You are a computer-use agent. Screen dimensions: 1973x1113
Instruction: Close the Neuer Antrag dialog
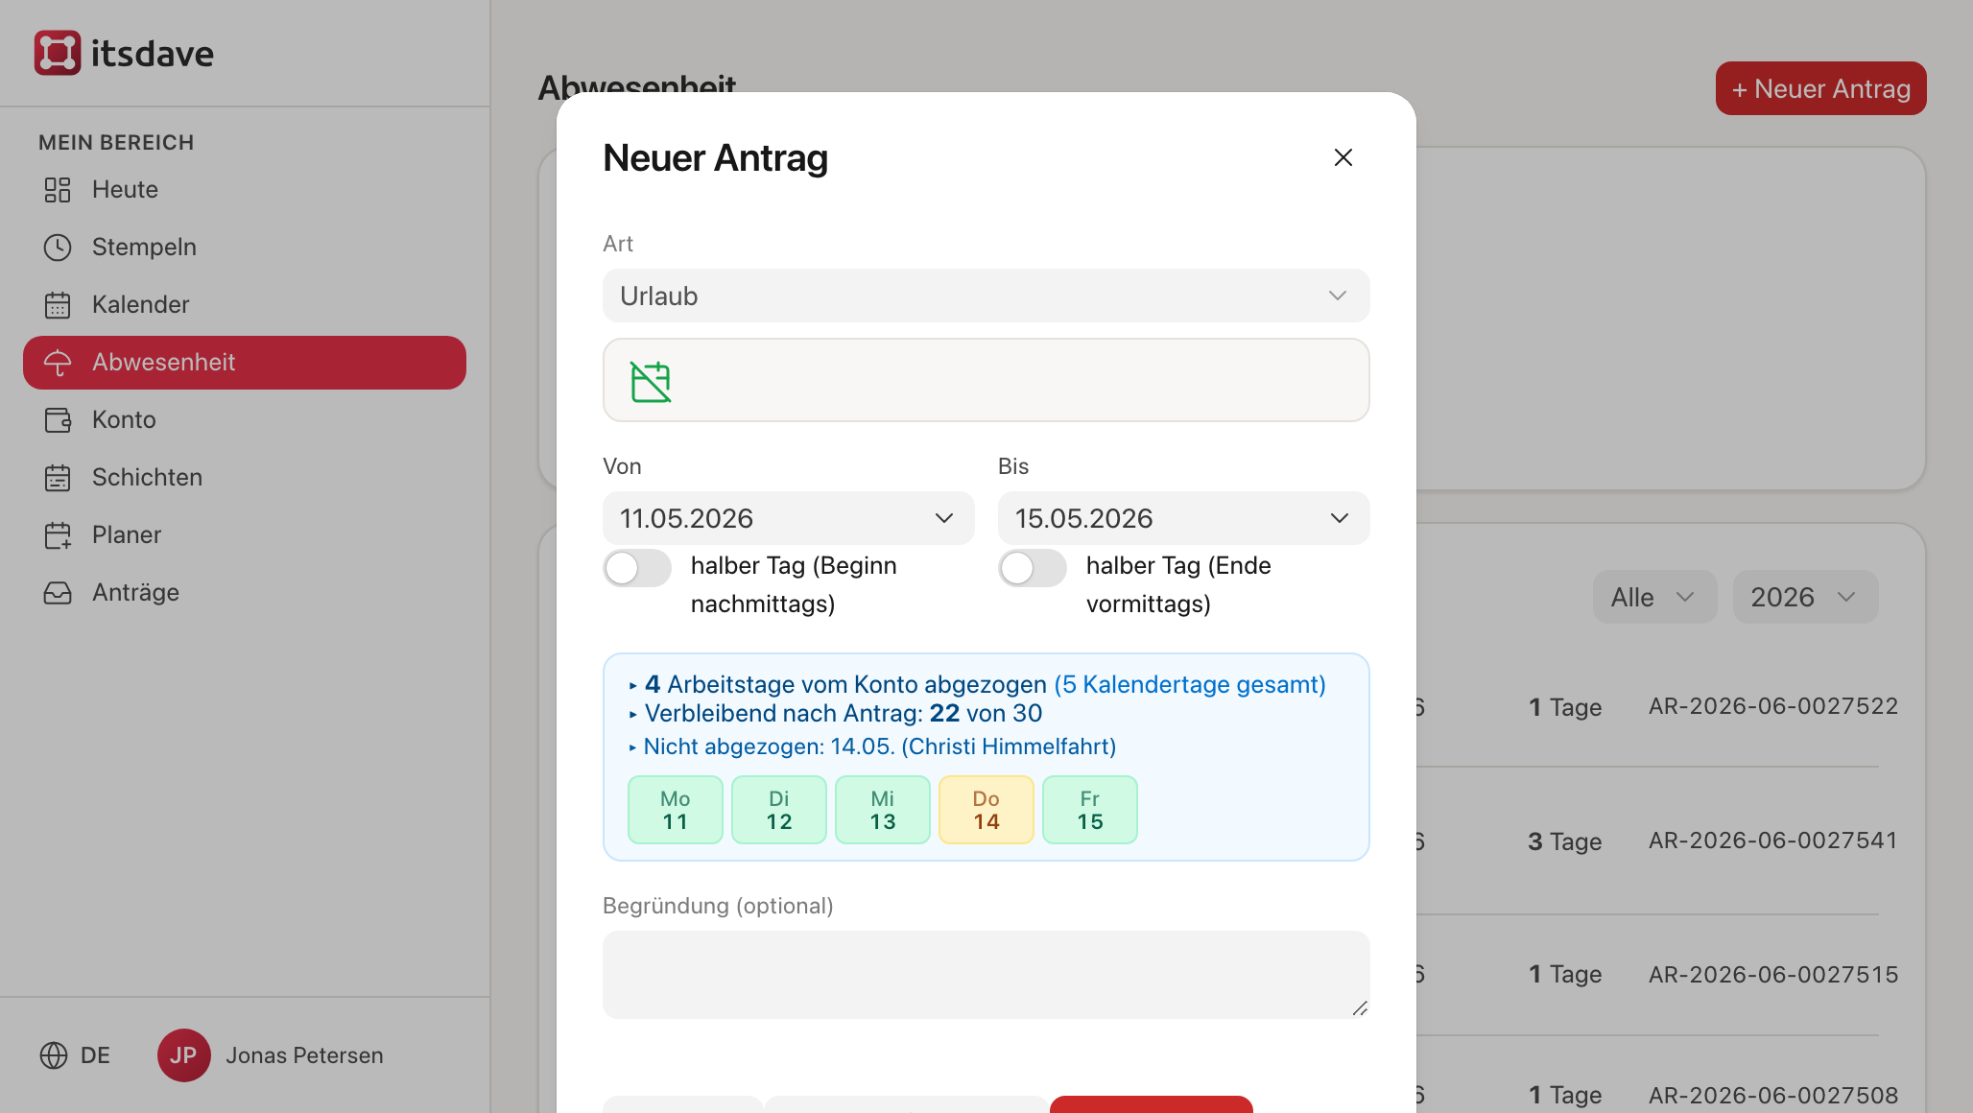click(x=1343, y=157)
